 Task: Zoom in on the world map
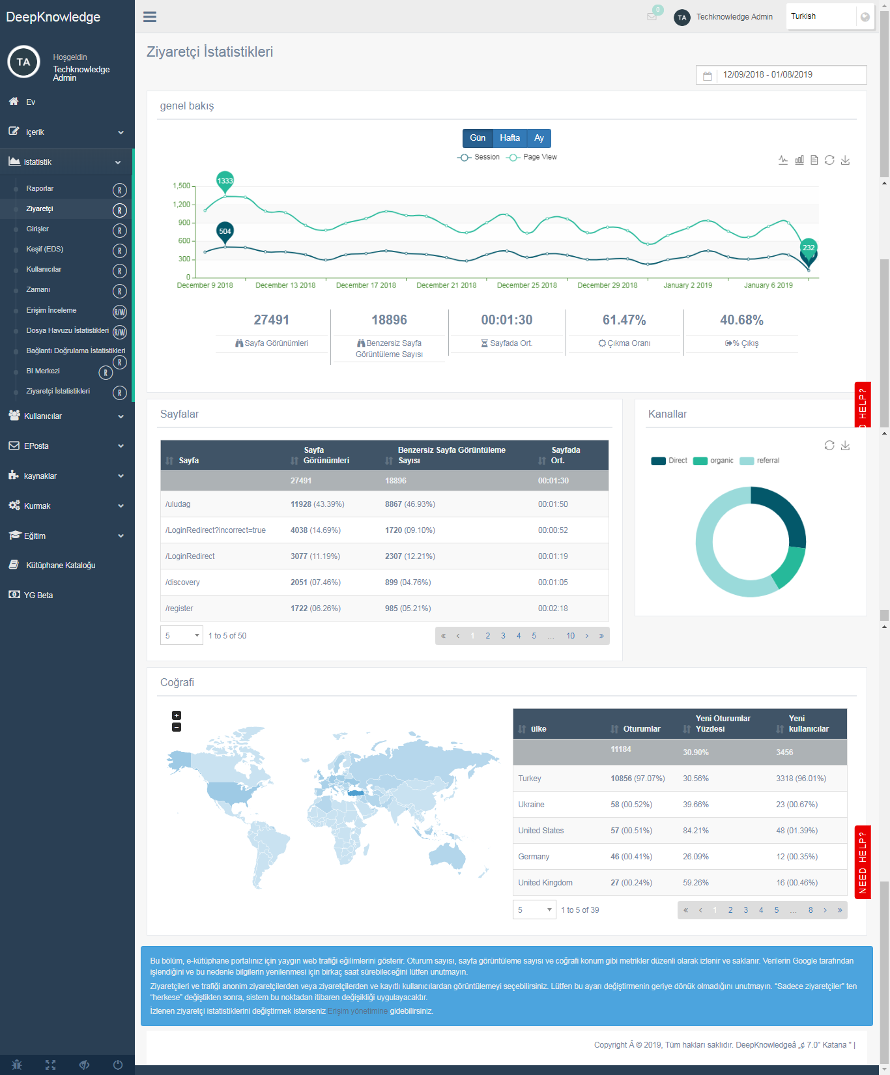tap(177, 715)
